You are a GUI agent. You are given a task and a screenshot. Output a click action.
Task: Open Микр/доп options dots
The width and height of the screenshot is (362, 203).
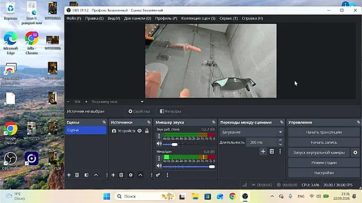(x=159, y=158)
